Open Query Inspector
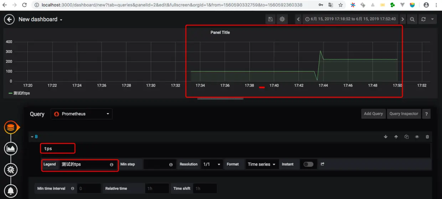442x199 pixels. pyautogui.click(x=404, y=114)
